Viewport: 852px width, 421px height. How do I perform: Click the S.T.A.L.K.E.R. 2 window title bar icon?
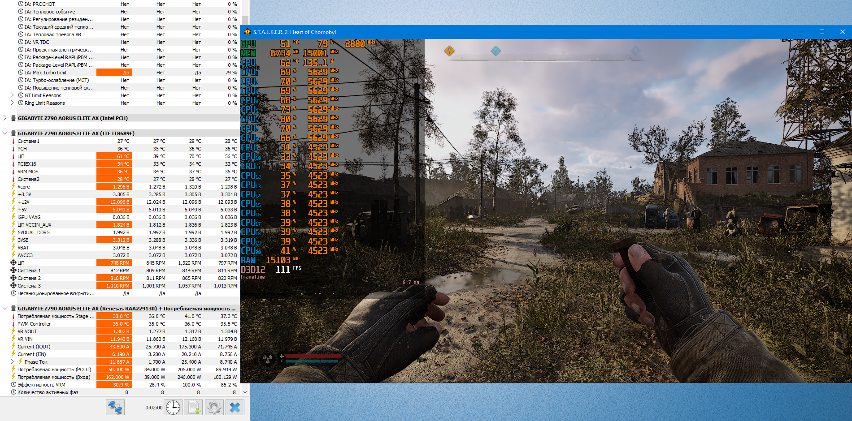[247, 32]
